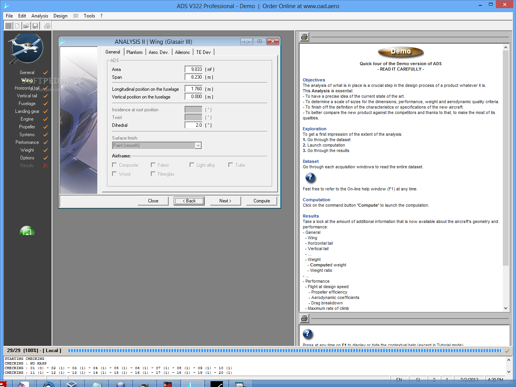
Task: Click the check mark next to Systems
Action: coord(45,135)
